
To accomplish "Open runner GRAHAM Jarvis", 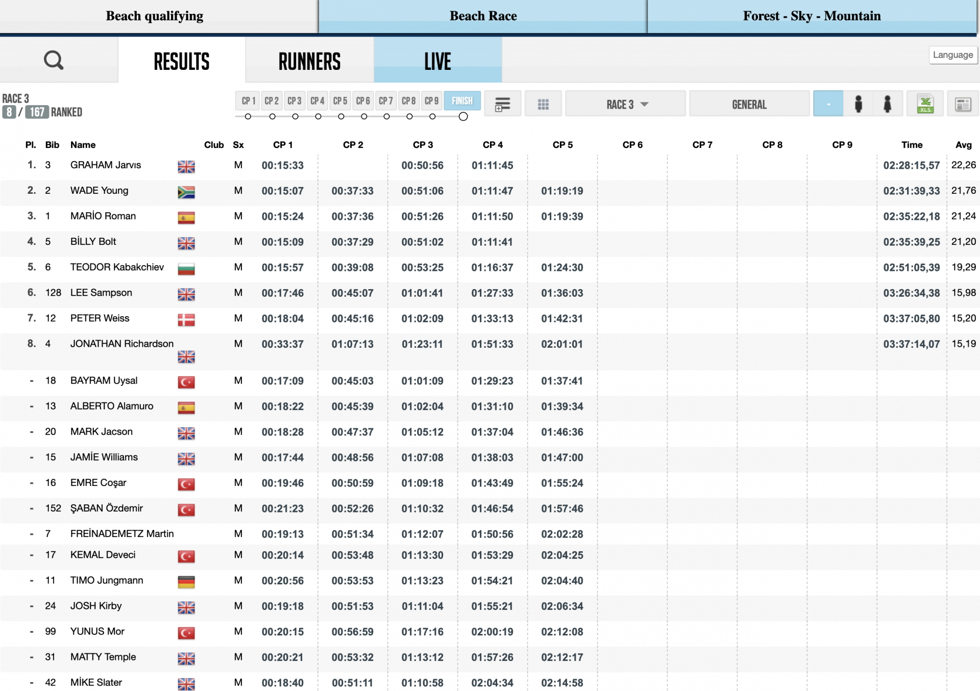I will (x=106, y=165).
